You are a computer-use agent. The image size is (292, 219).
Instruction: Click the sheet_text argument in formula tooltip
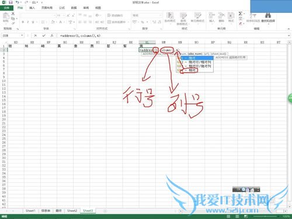click(x=219, y=54)
